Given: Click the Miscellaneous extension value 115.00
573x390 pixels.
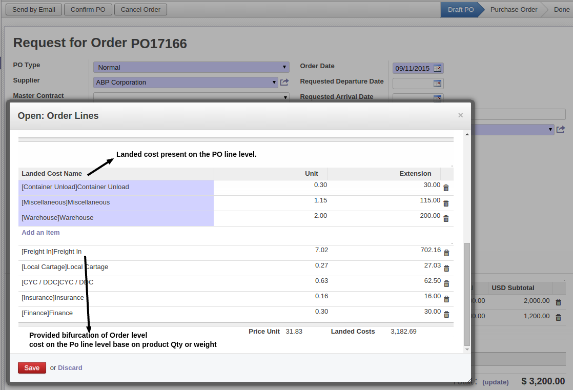Looking at the screenshot, I should tap(430, 200).
